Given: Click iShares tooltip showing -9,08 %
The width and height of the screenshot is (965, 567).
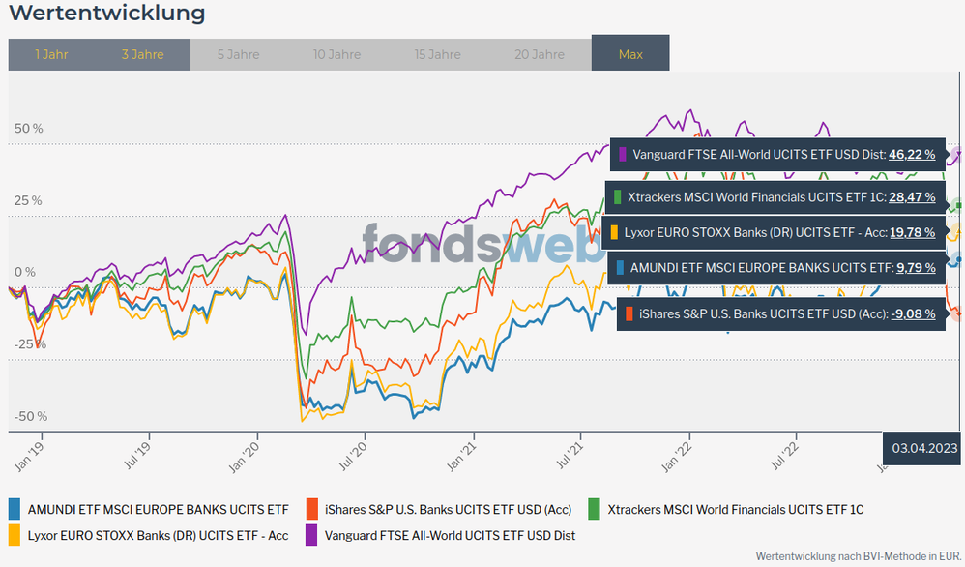Looking at the screenshot, I should point(780,313).
